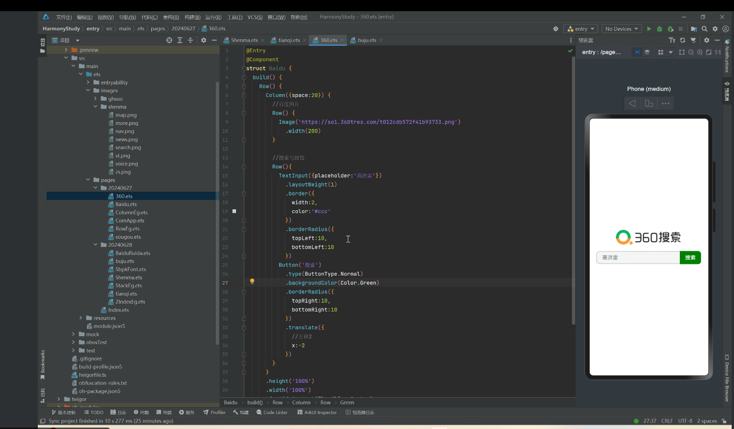Locate opened file in project tree
The height and width of the screenshot is (429, 734).
point(169,41)
